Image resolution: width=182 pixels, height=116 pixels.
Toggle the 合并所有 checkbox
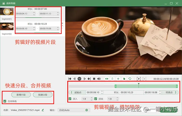5,101
